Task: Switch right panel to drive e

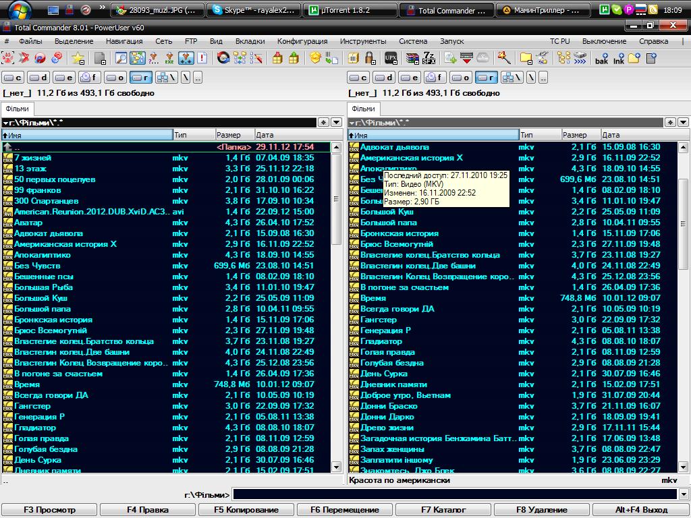Action: pyautogui.click(x=410, y=78)
